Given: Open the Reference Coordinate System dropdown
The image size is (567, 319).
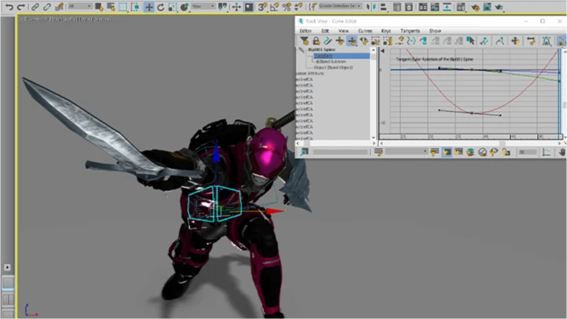Looking at the screenshot, I should (x=203, y=6).
